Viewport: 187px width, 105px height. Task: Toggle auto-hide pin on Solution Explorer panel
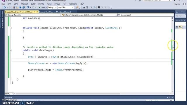click(x=182, y=12)
